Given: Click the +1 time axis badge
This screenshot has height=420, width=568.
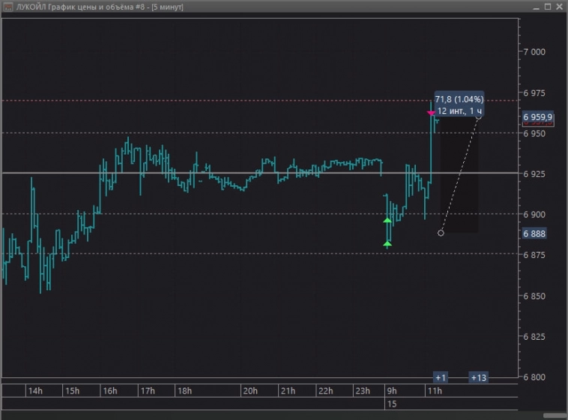Looking at the screenshot, I should point(441,377).
